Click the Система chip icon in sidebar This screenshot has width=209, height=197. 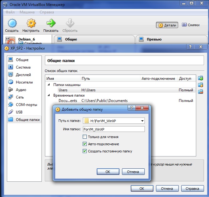tap(11, 67)
